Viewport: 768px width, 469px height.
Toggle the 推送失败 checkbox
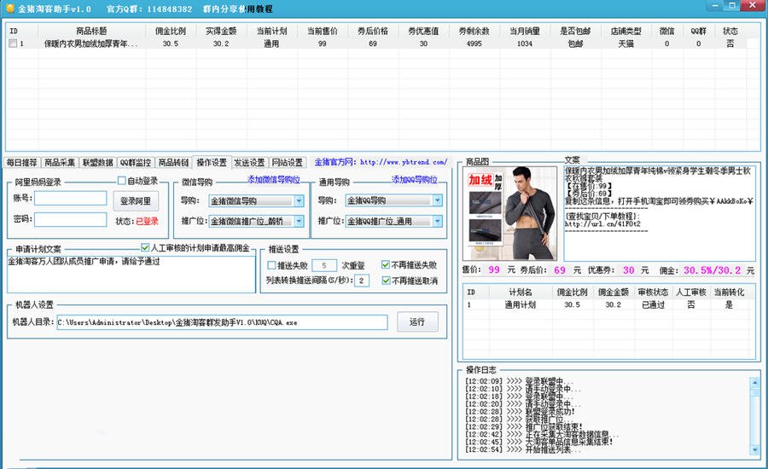coord(271,265)
